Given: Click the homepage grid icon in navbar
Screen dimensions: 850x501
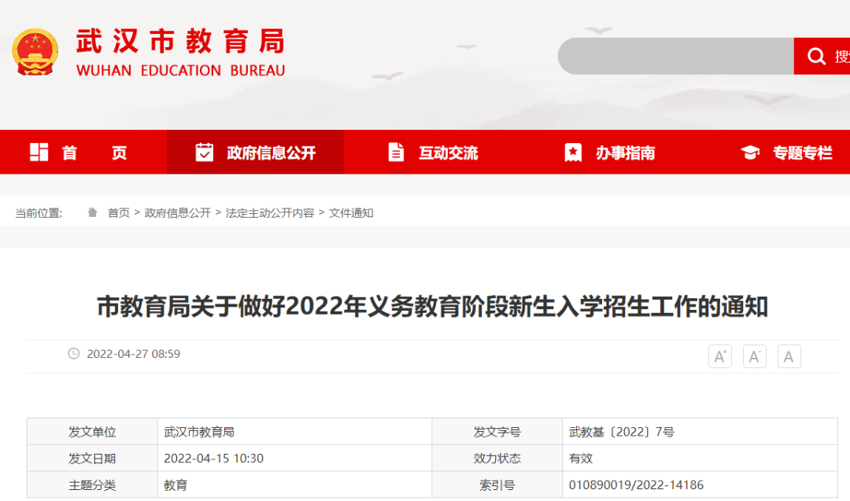Looking at the screenshot, I should (39, 153).
